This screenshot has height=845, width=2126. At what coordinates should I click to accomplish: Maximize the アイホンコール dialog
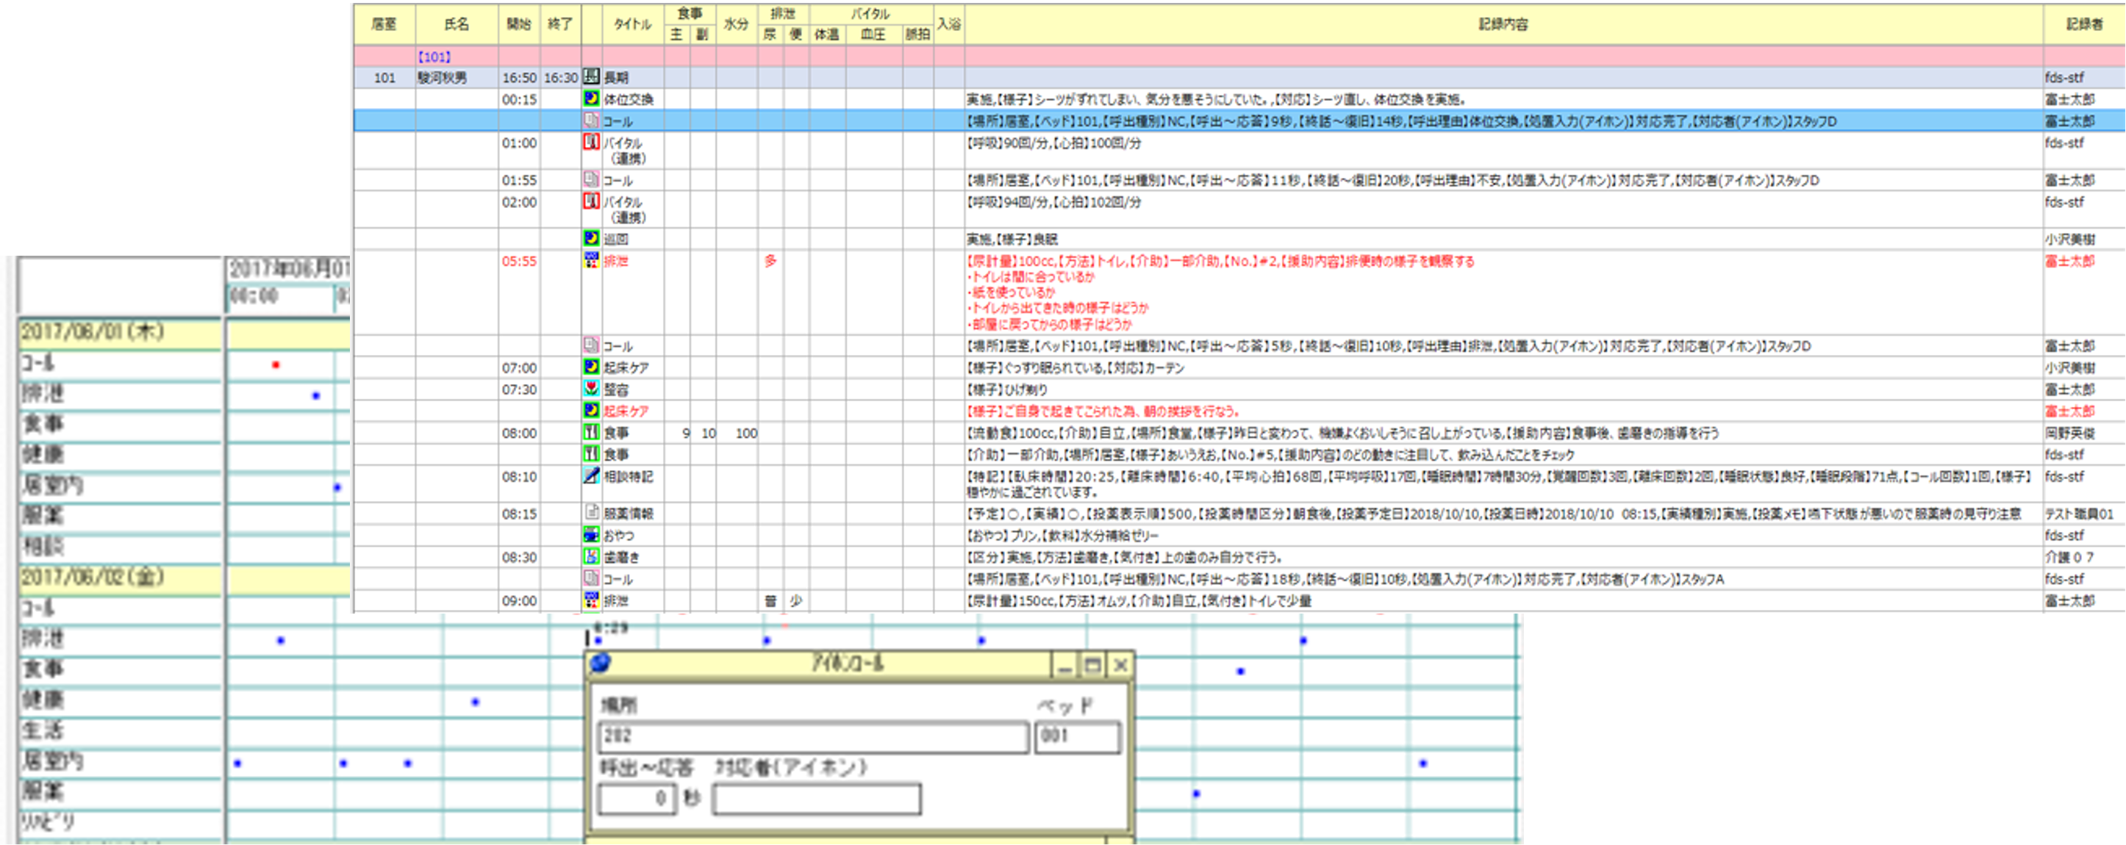[1092, 665]
